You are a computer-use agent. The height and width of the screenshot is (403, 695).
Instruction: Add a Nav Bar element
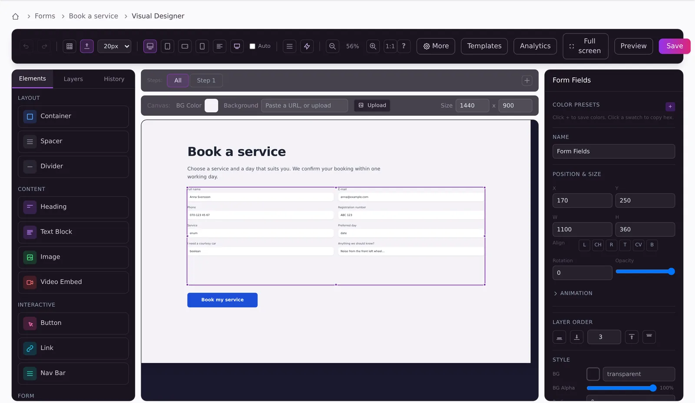[x=73, y=374]
